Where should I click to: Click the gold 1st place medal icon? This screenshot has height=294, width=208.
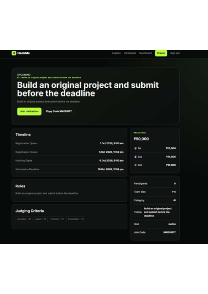(x=136, y=148)
